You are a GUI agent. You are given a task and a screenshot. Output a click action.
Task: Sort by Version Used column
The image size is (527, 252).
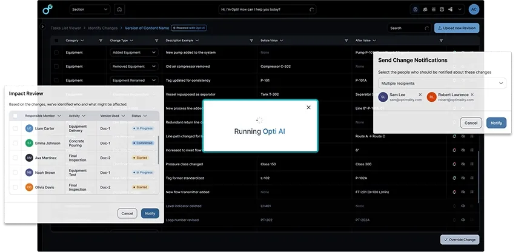[113, 116]
